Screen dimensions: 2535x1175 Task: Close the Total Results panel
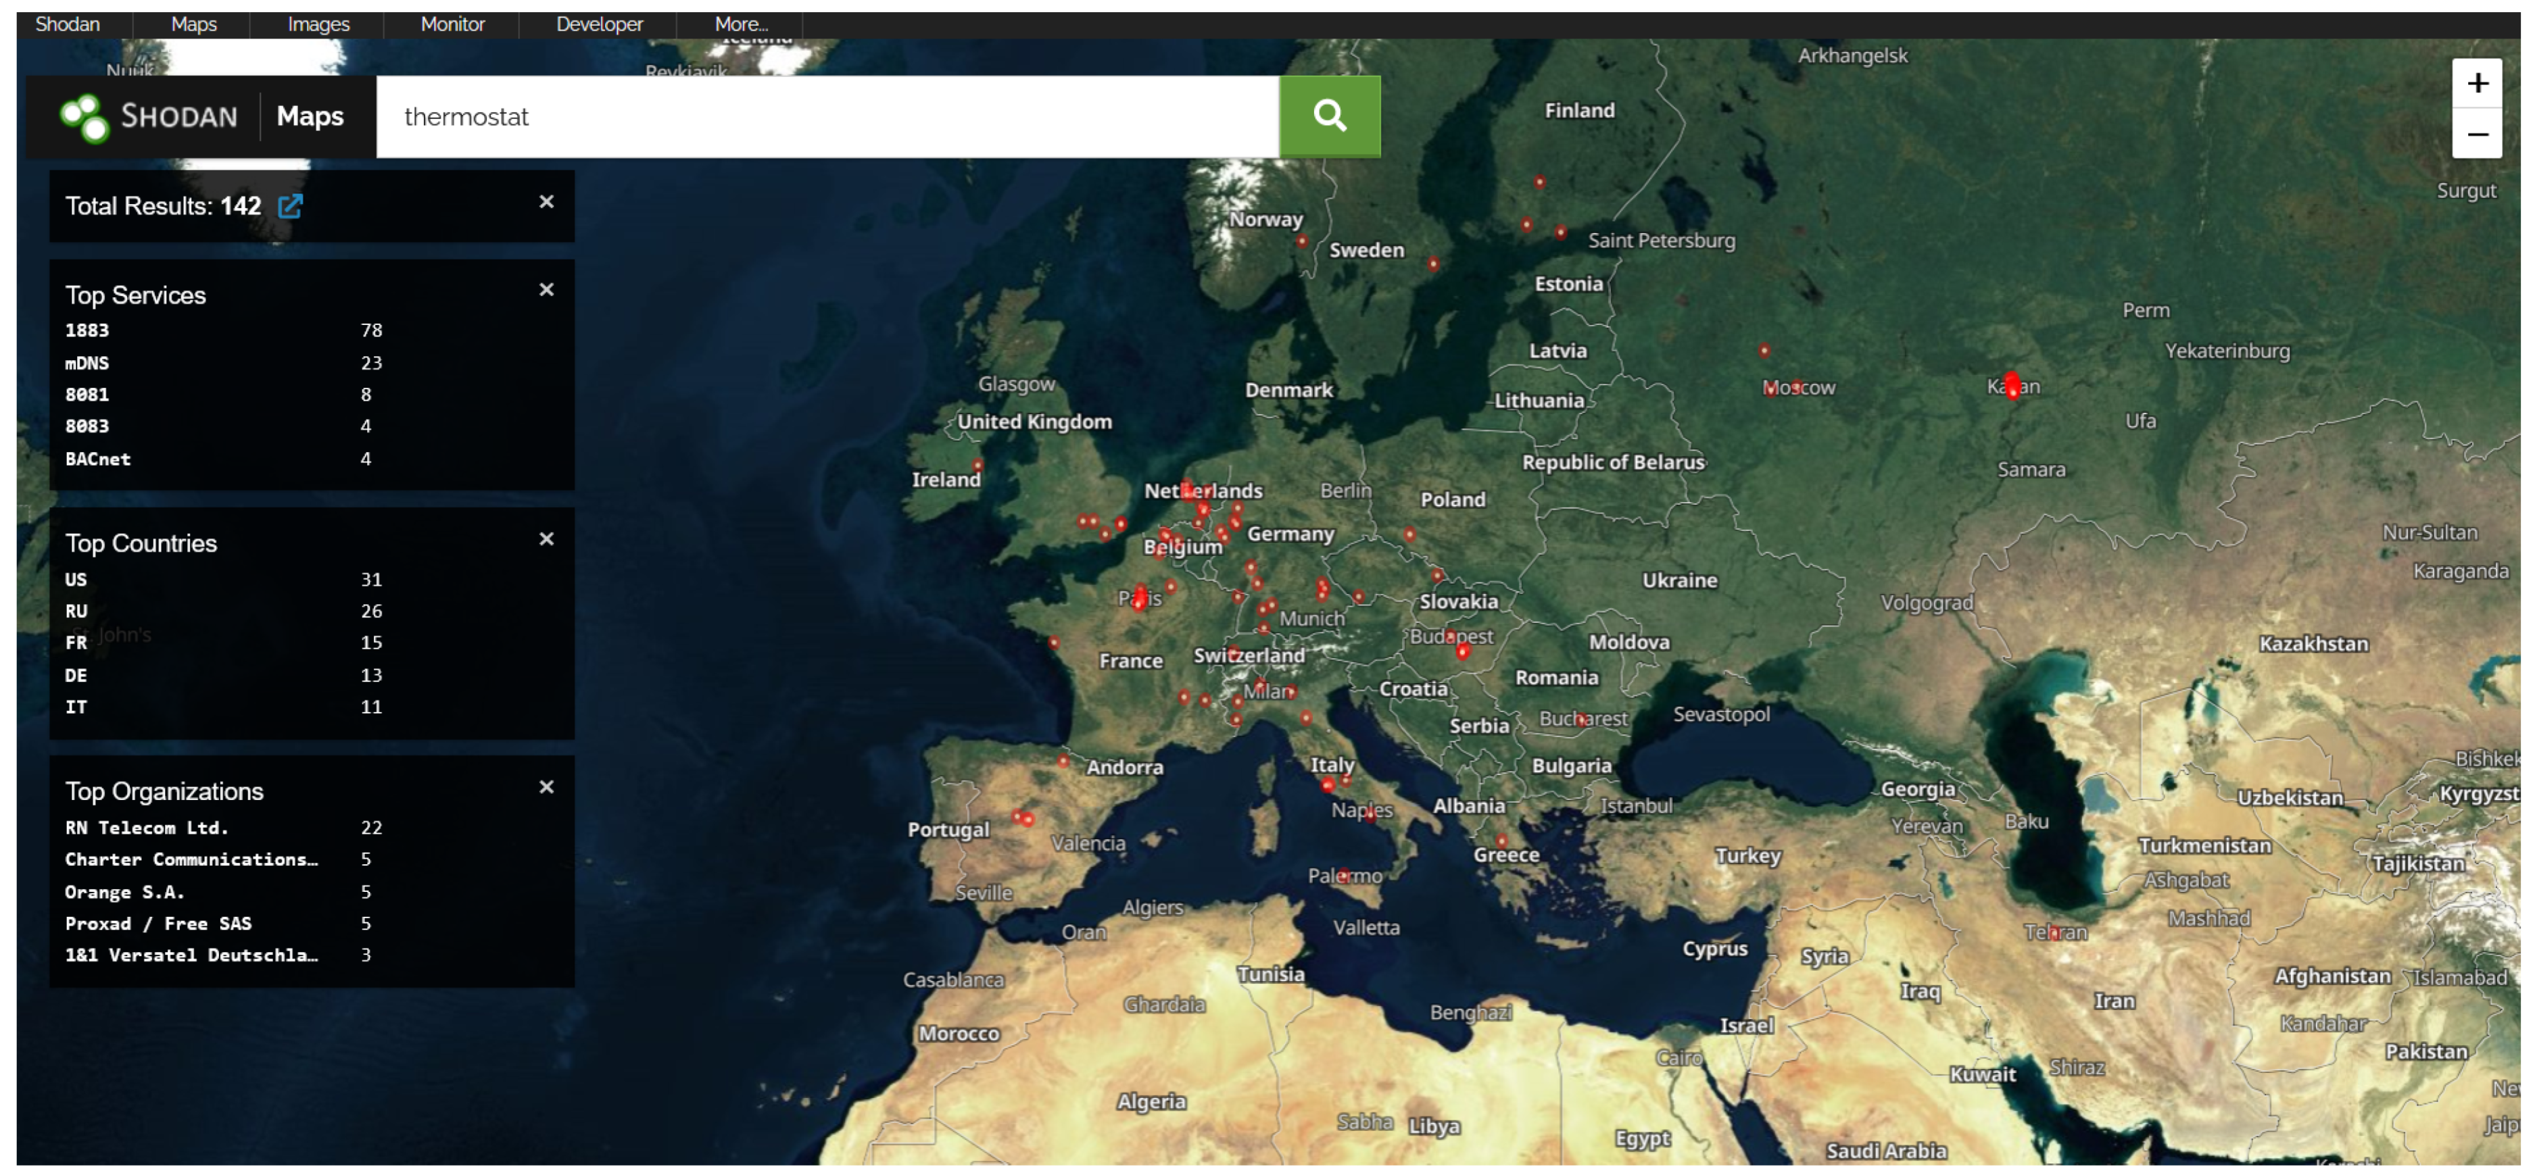(x=546, y=201)
